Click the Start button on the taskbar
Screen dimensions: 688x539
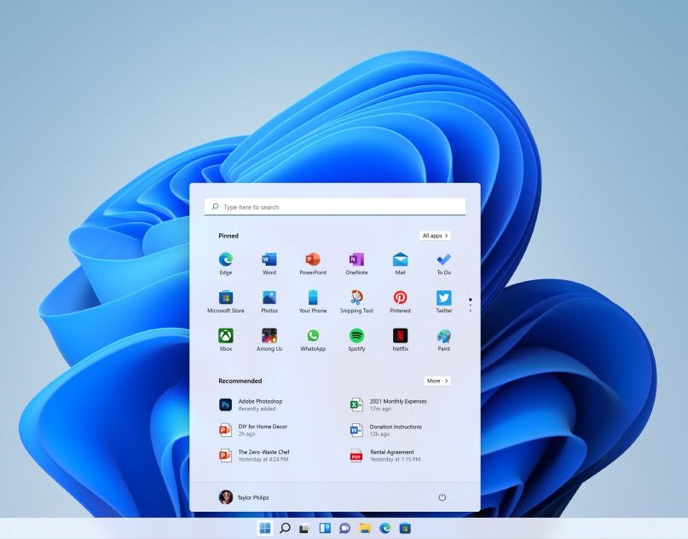point(265,528)
